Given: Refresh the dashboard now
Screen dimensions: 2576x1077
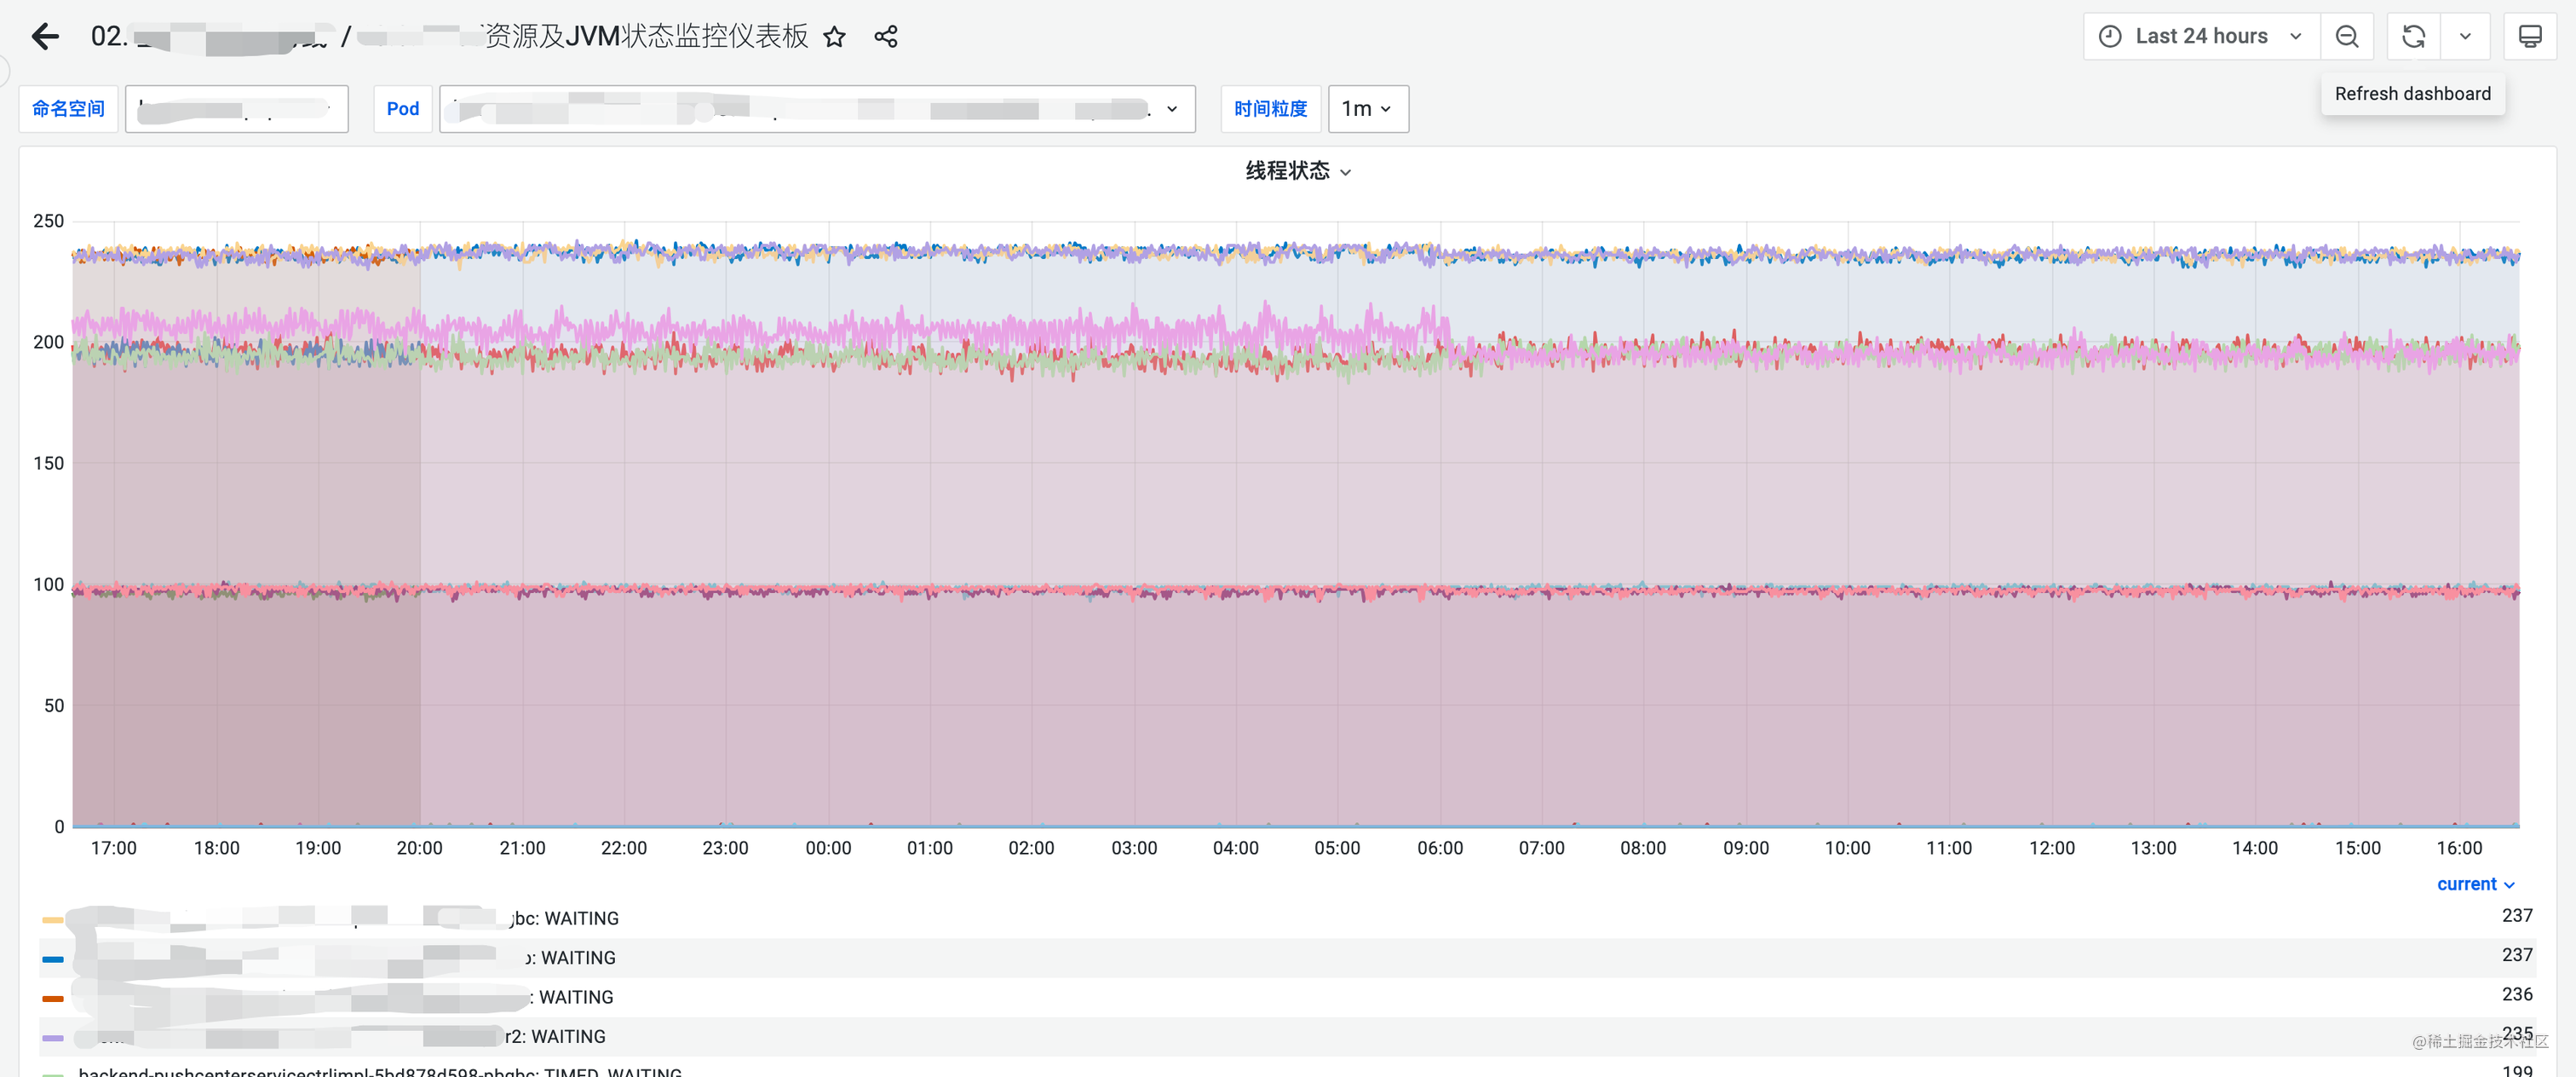Looking at the screenshot, I should pos(2413,37).
